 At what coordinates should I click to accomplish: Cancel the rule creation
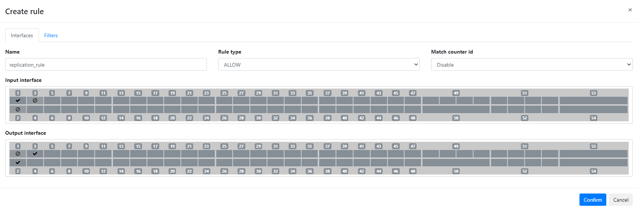(621, 200)
